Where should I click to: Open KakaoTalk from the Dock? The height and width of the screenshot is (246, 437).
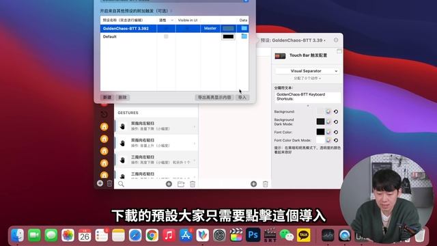click(303, 235)
